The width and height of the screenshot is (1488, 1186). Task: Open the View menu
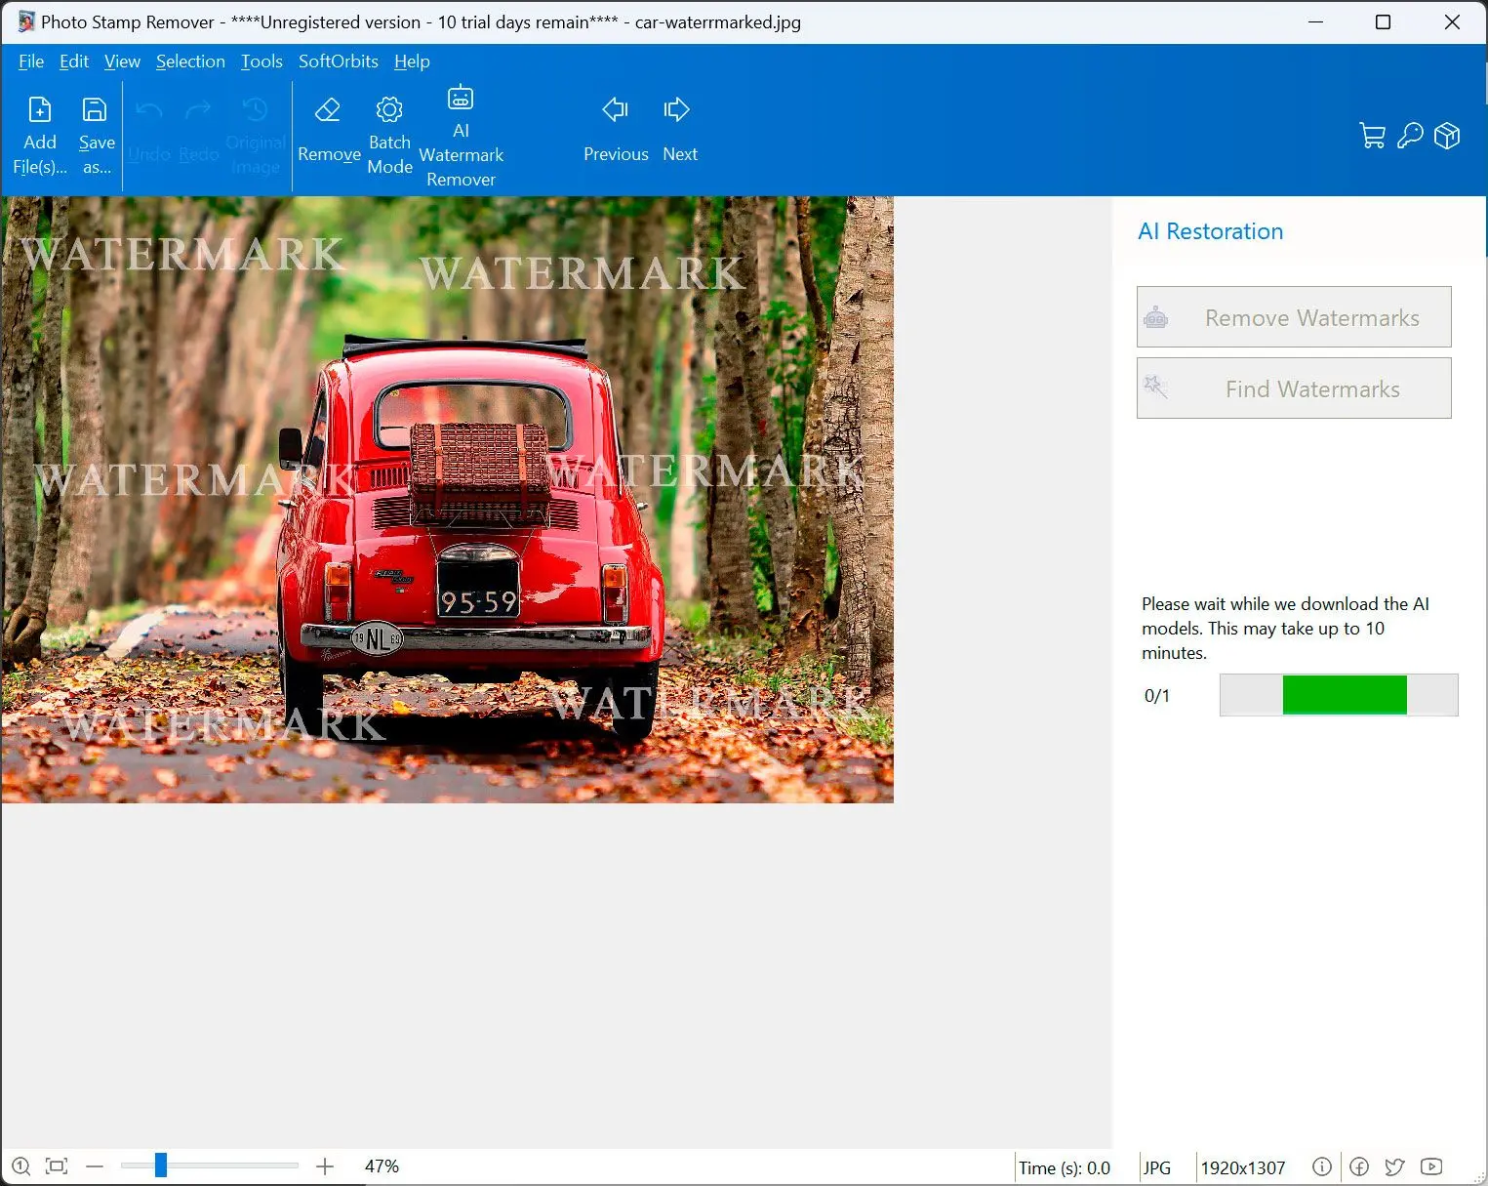(x=122, y=61)
